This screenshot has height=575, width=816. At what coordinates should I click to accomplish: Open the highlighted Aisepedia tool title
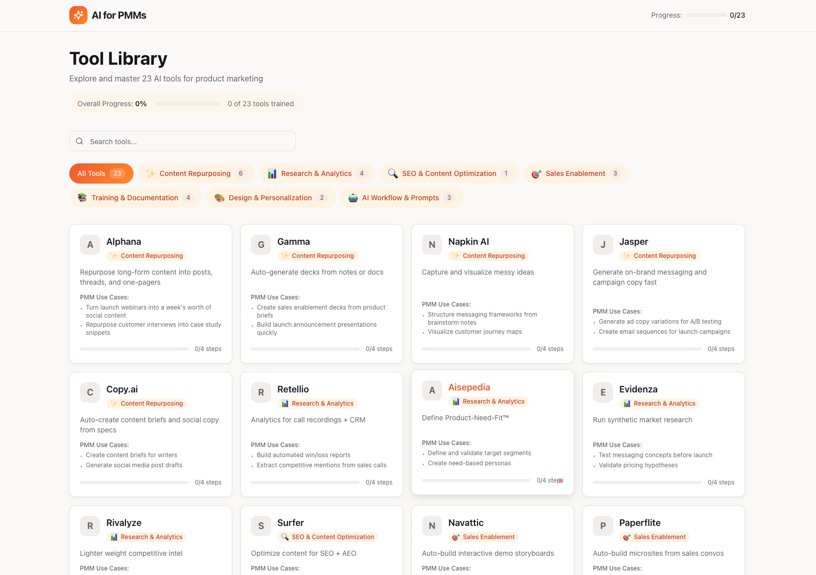point(469,387)
